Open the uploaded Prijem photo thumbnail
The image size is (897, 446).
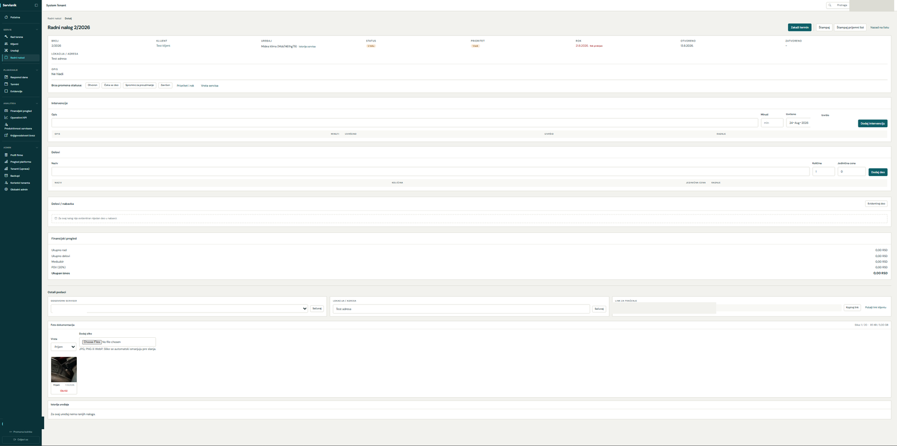coord(64,369)
